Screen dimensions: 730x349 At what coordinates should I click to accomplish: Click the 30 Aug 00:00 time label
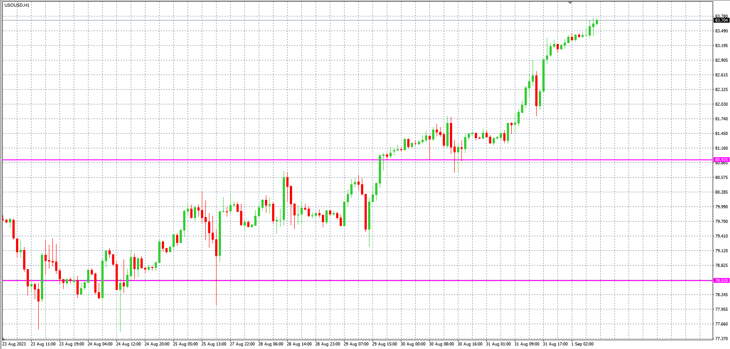tap(413, 344)
